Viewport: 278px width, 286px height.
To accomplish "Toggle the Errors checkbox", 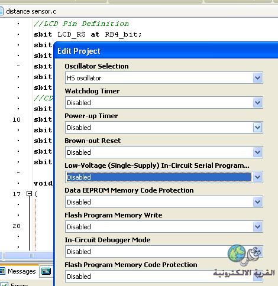I will point(4,284).
